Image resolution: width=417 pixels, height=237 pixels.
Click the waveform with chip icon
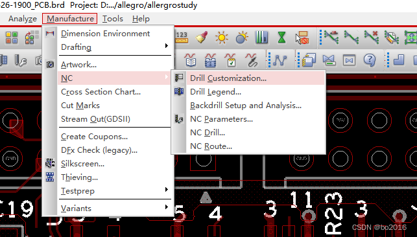coord(210,60)
